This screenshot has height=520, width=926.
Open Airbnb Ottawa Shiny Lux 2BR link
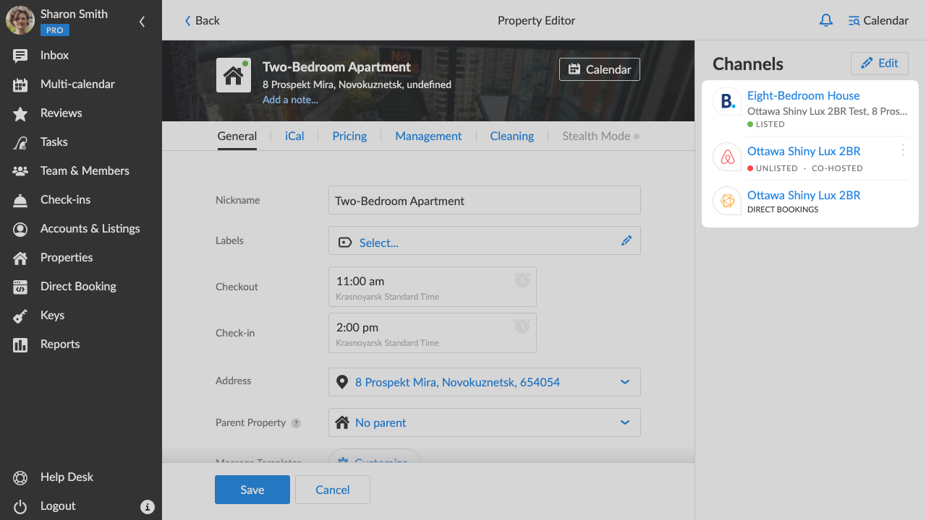pyautogui.click(x=804, y=151)
